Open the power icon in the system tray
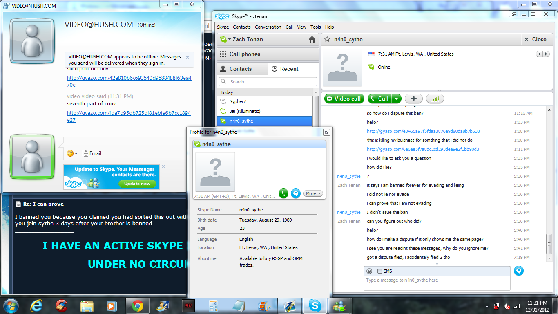The height and width of the screenshot is (314, 558). click(497, 306)
